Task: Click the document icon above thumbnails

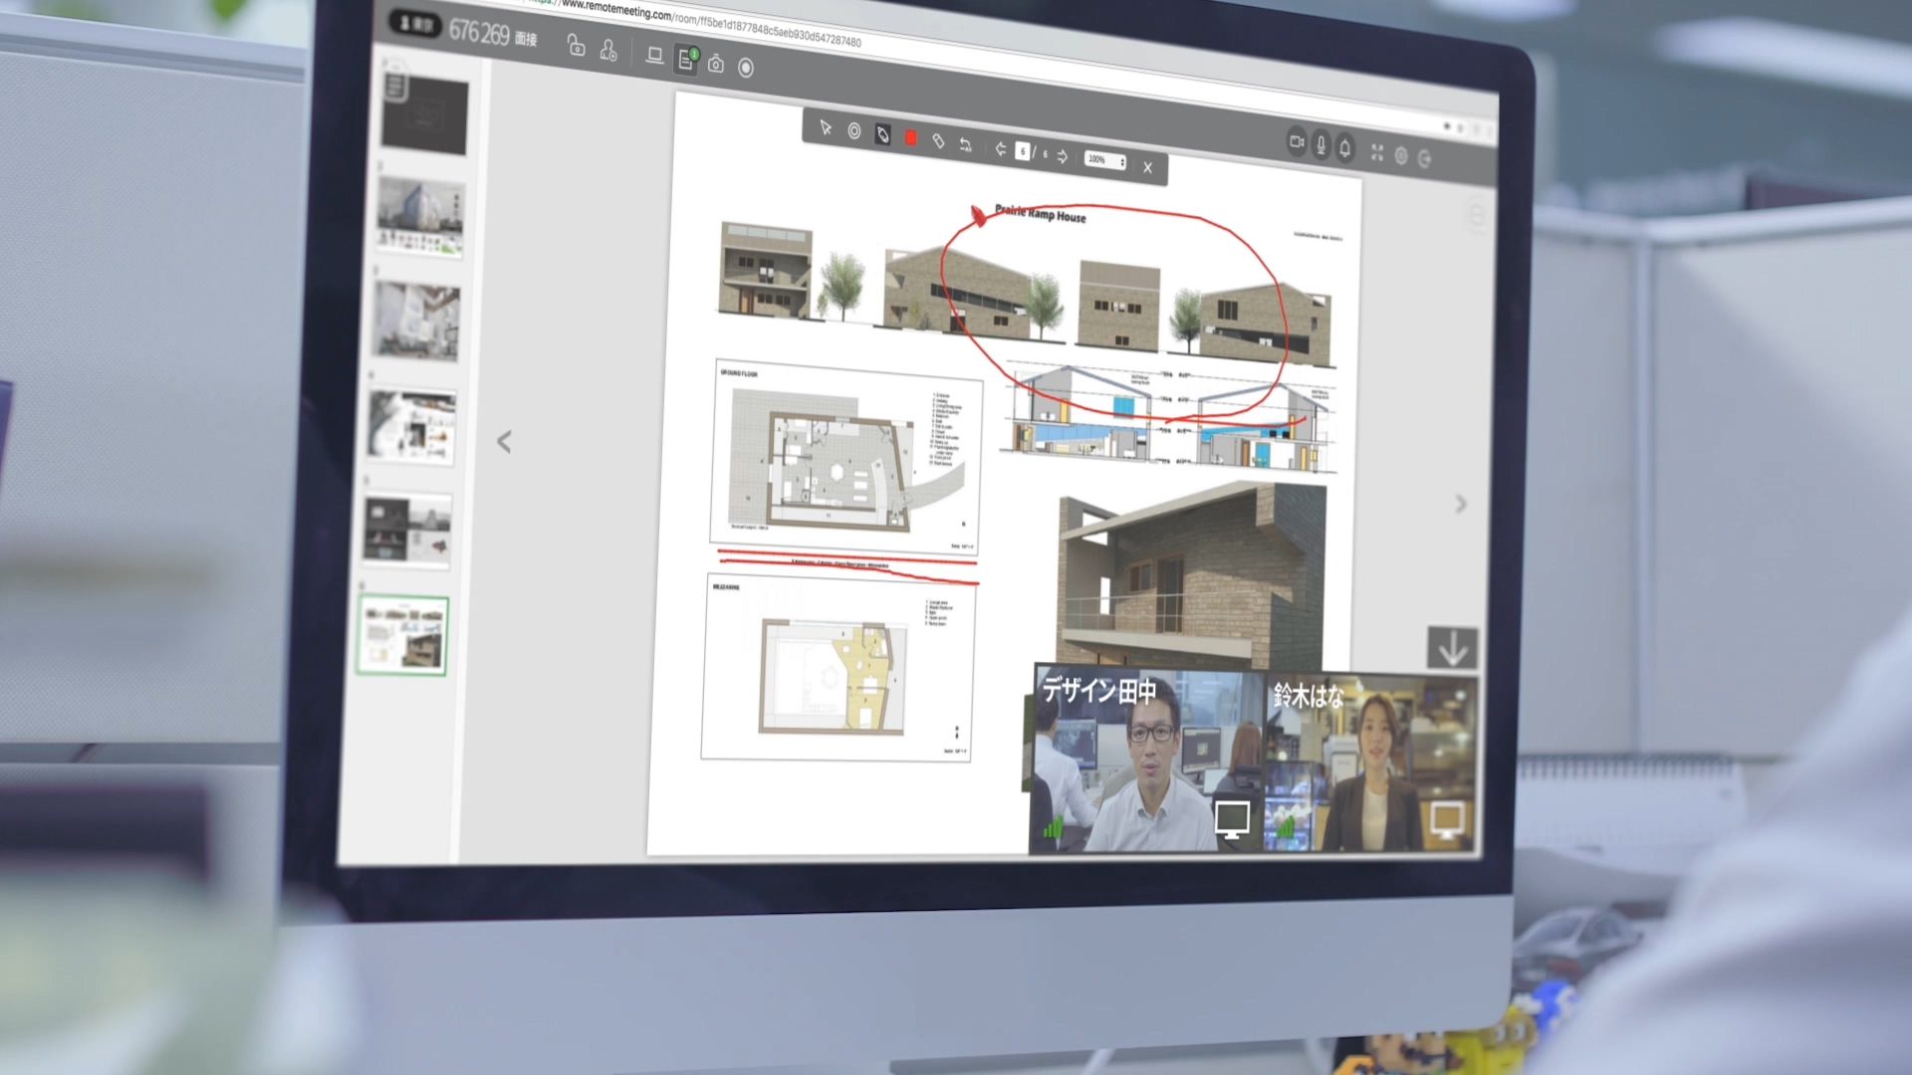Action: [x=395, y=85]
